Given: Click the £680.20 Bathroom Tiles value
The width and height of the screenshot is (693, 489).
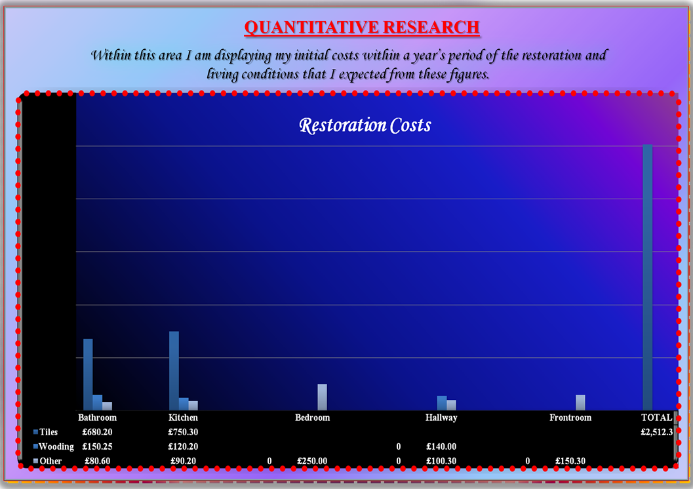Looking at the screenshot, I should [97, 432].
